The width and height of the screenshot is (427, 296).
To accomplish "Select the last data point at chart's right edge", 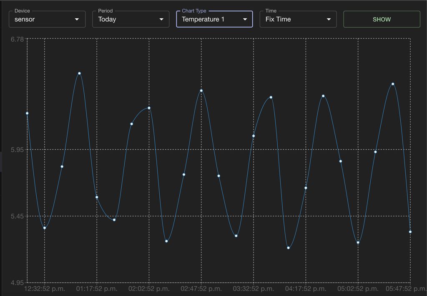I will 410,232.
